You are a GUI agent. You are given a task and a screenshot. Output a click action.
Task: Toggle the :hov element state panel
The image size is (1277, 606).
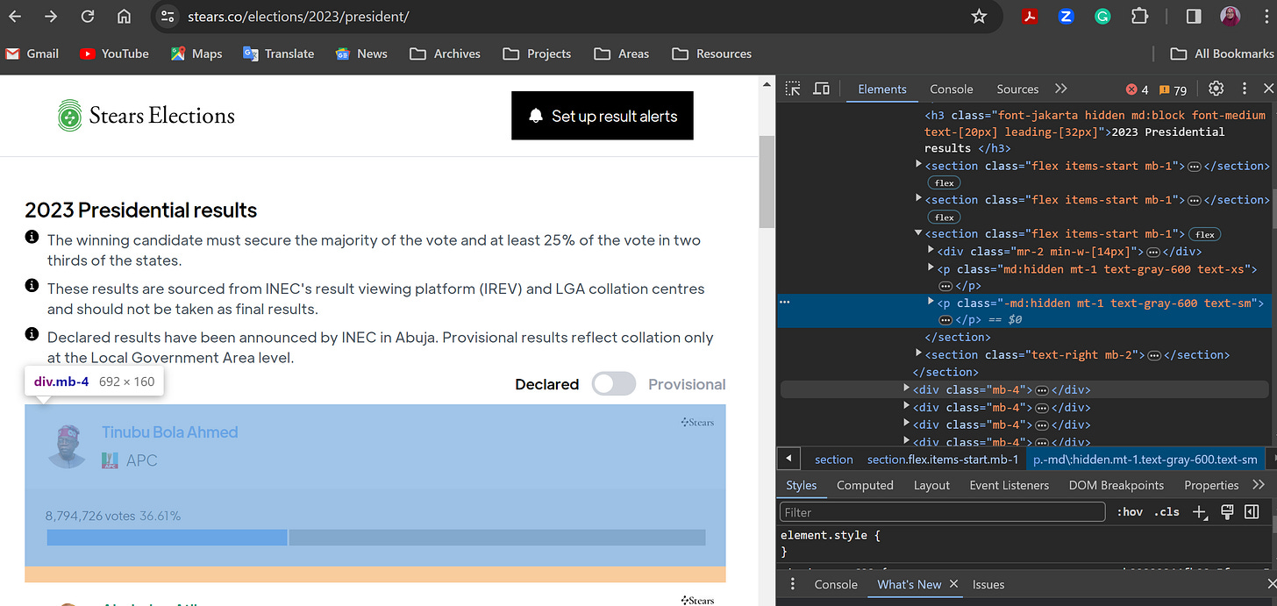pyautogui.click(x=1130, y=512)
